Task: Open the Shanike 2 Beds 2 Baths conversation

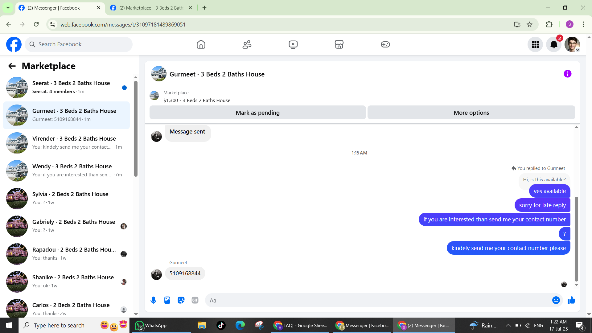Action: 66,282
